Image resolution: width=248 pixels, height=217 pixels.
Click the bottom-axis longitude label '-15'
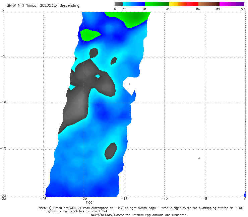pyautogui.click(x=124, y=199)
